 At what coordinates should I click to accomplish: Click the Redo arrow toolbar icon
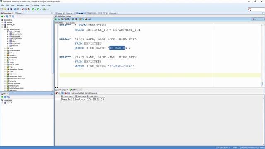(x=18, y=9)
